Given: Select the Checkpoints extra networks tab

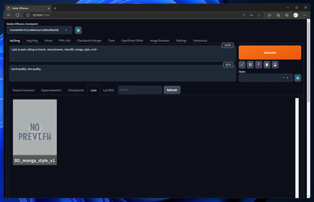Looking at the screenshot, I should 76,90.
